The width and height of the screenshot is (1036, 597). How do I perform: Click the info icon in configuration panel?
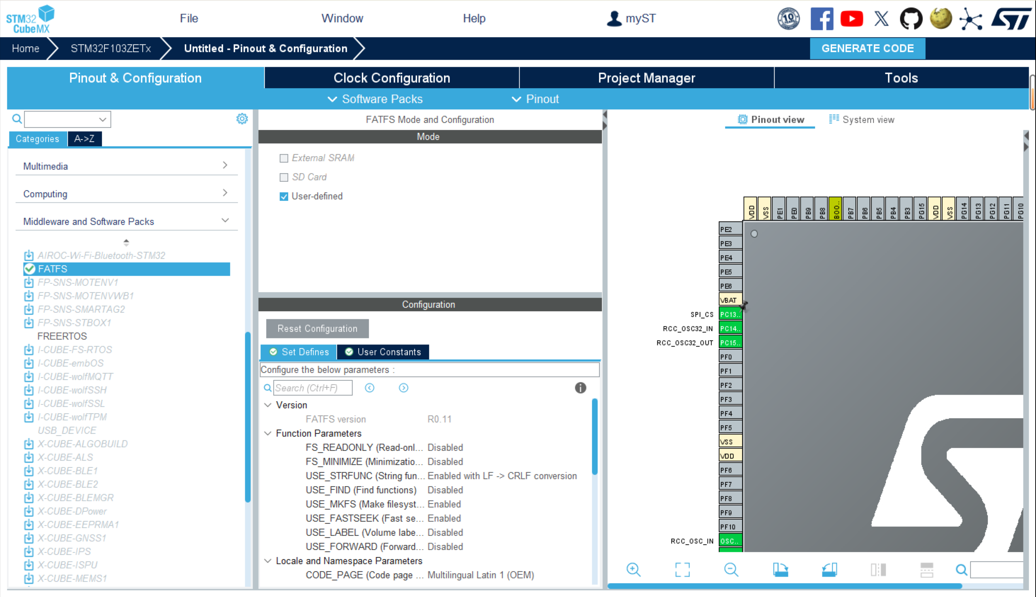click(580, 387)
